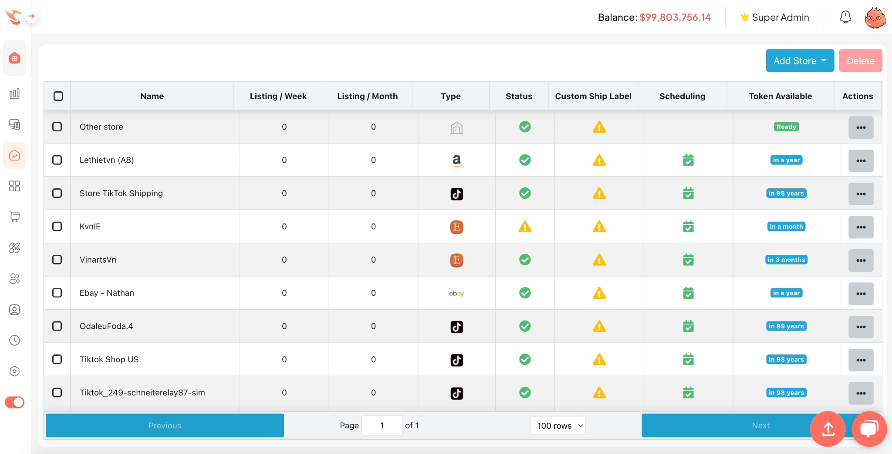Click the page number input field

[382, 426]
